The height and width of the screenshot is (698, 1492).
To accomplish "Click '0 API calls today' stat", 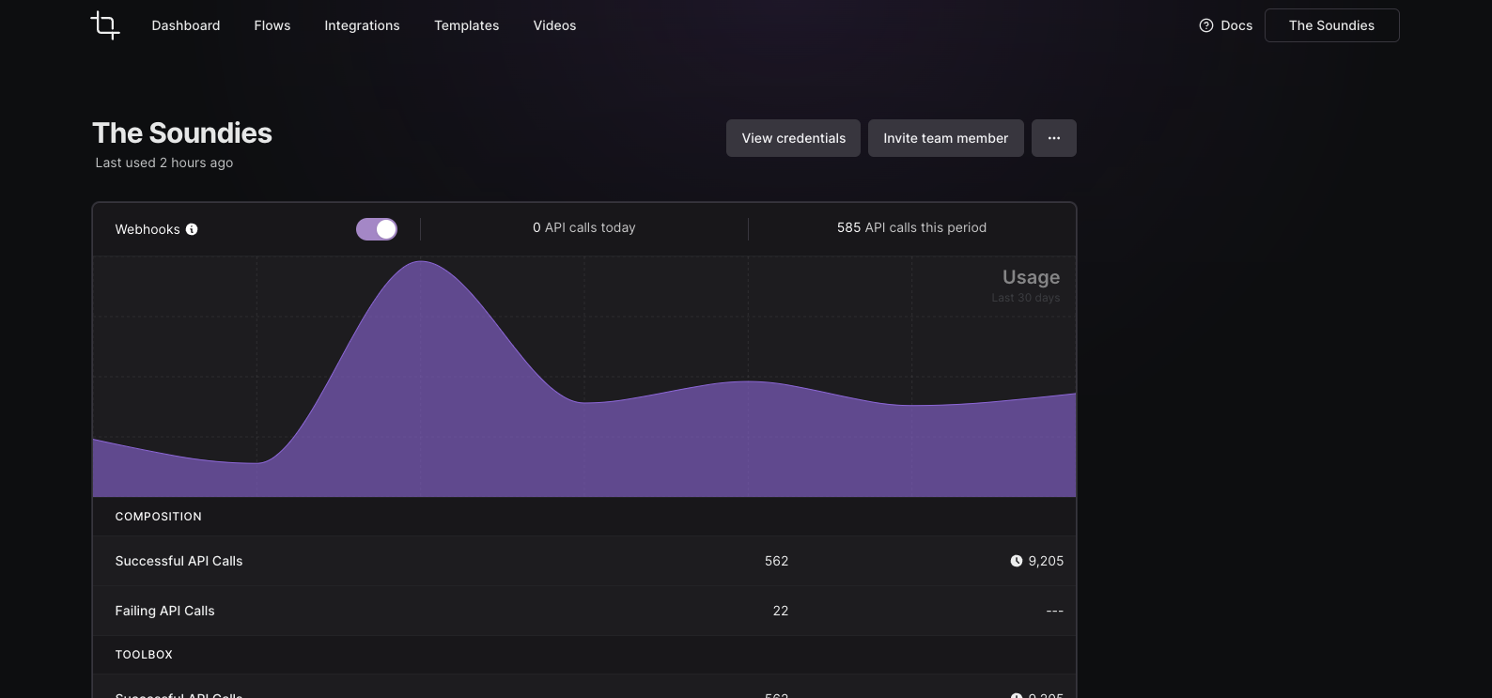I will [x=584, y=227].
